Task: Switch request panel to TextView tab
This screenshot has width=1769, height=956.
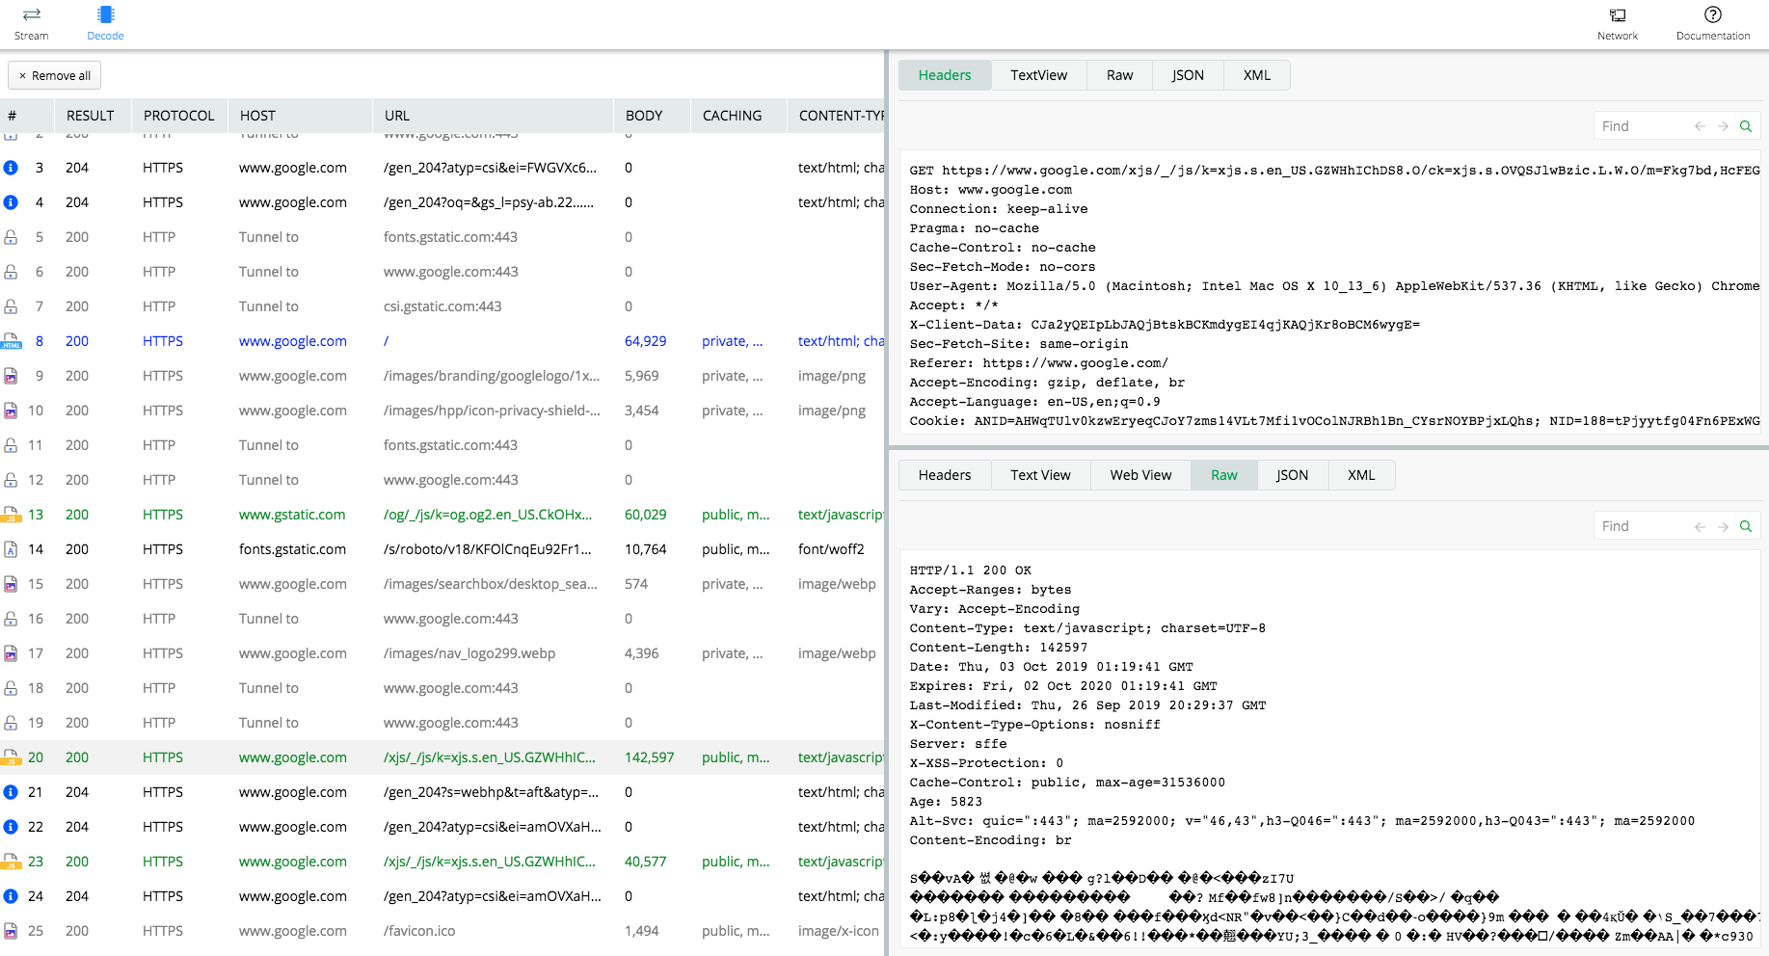Action: click(1038, 75)
